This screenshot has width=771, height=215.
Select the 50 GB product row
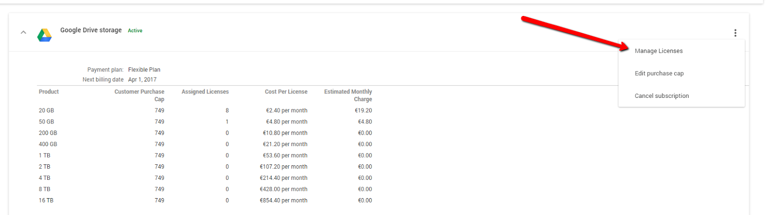205,121
